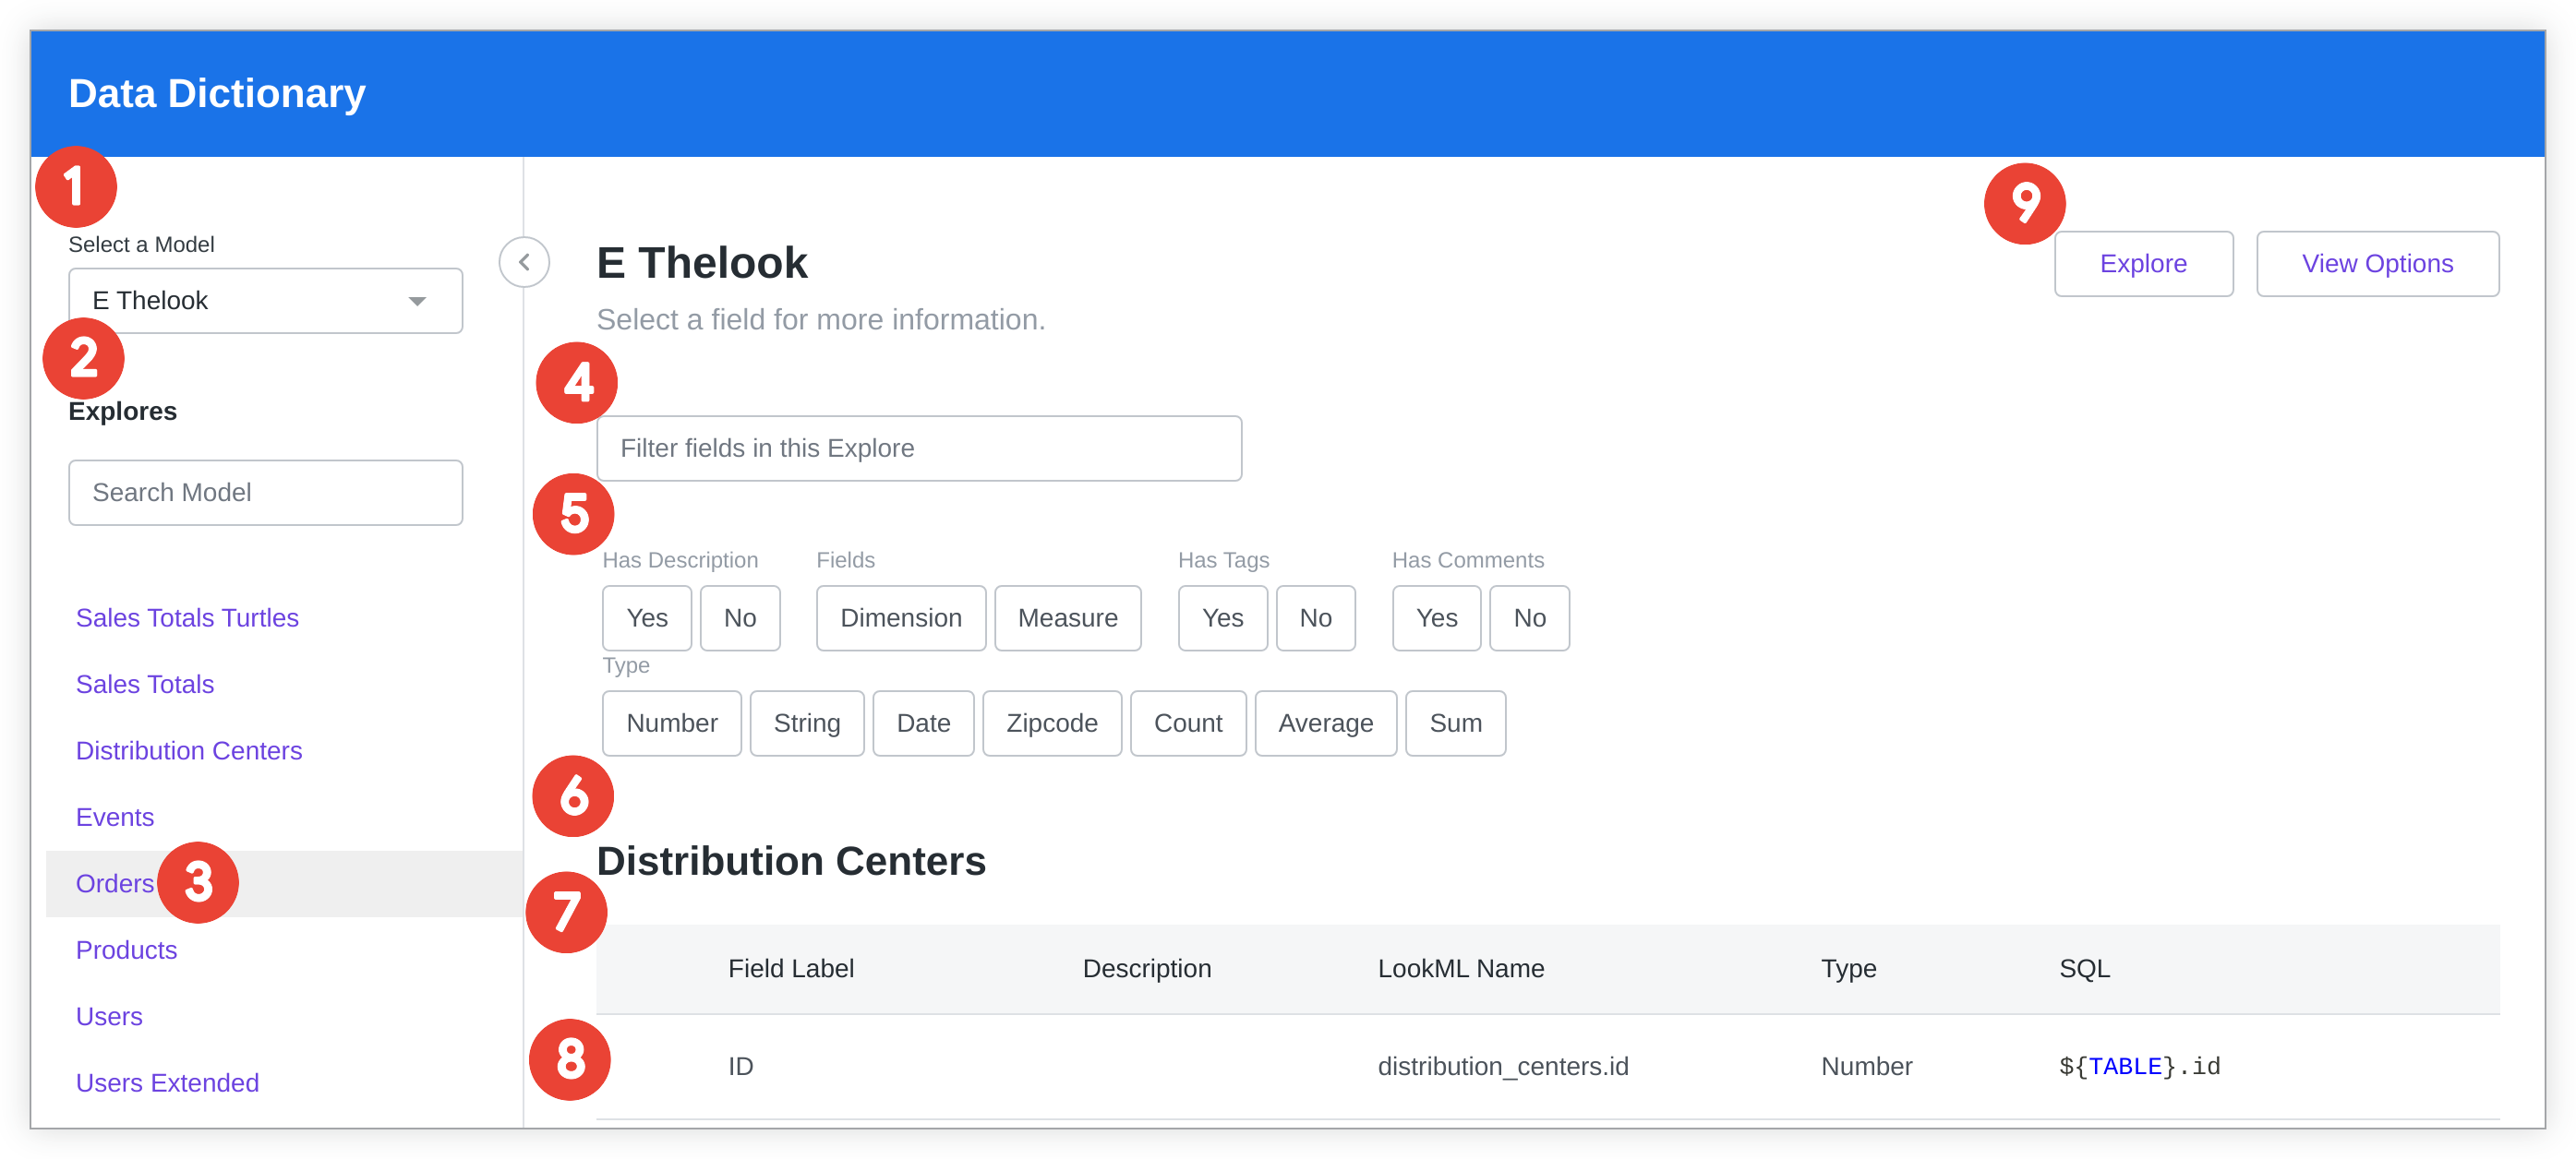Image resolution: width=2576 pixels, height=1159 pixels.
Task: Filter by Zipcode type
Action: [1051, 723]
